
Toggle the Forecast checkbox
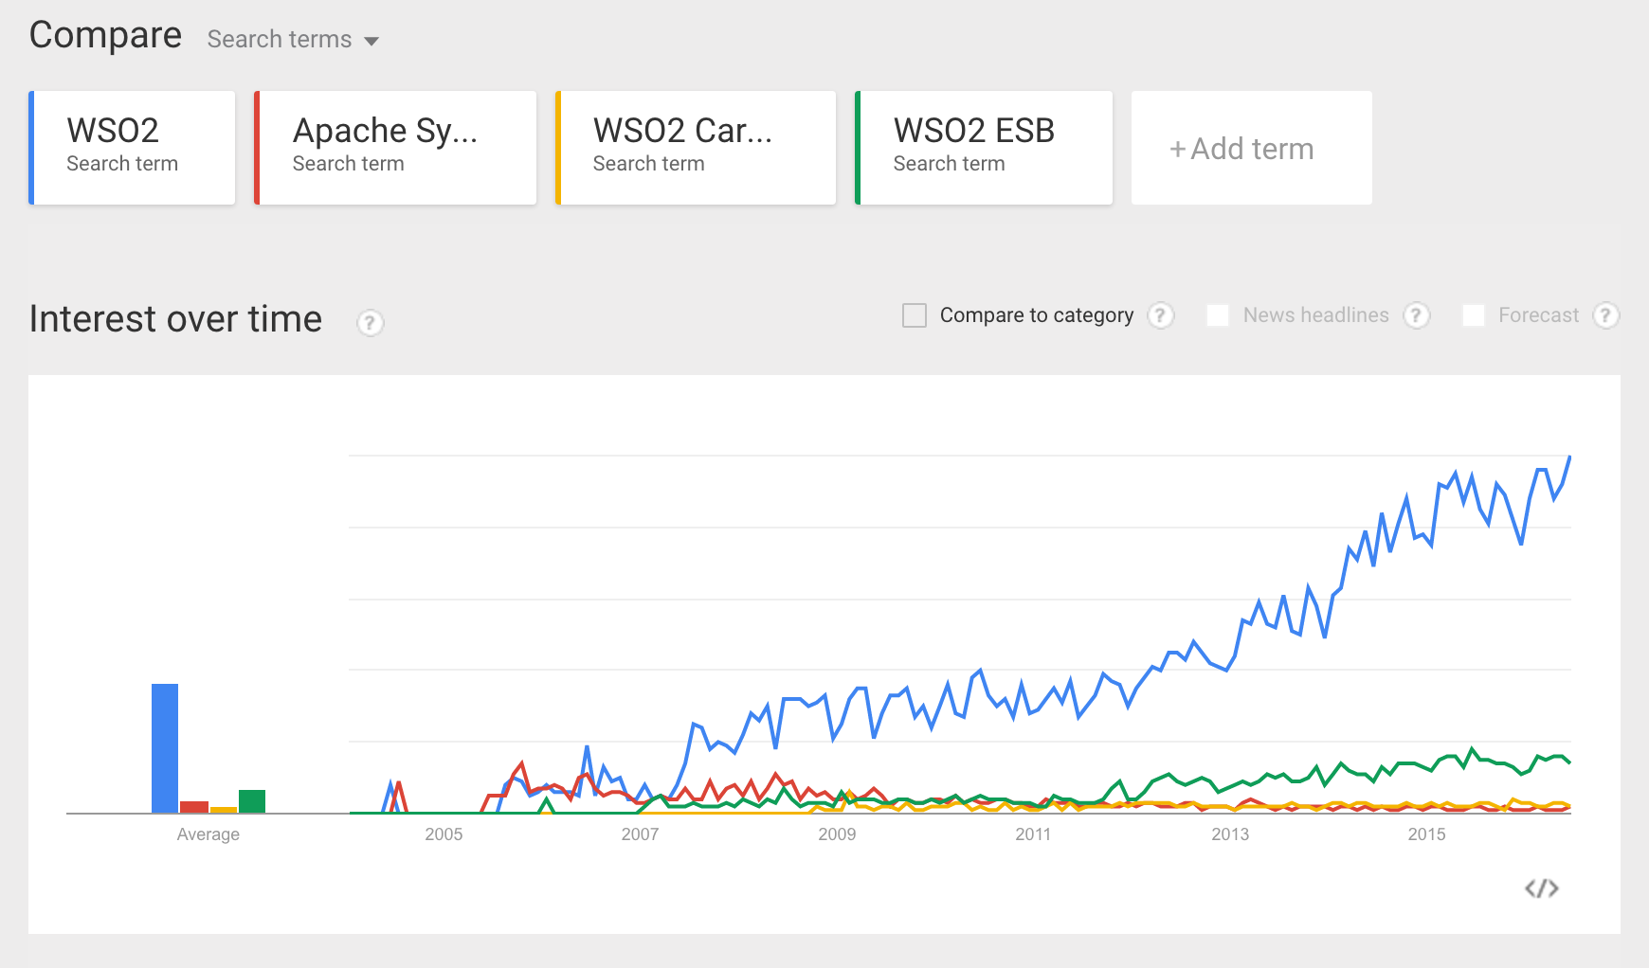tap(1474, 315)
